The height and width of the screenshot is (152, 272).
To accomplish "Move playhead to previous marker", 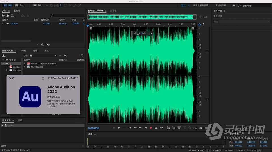I will pyautogui.click(x=129, y=128).
